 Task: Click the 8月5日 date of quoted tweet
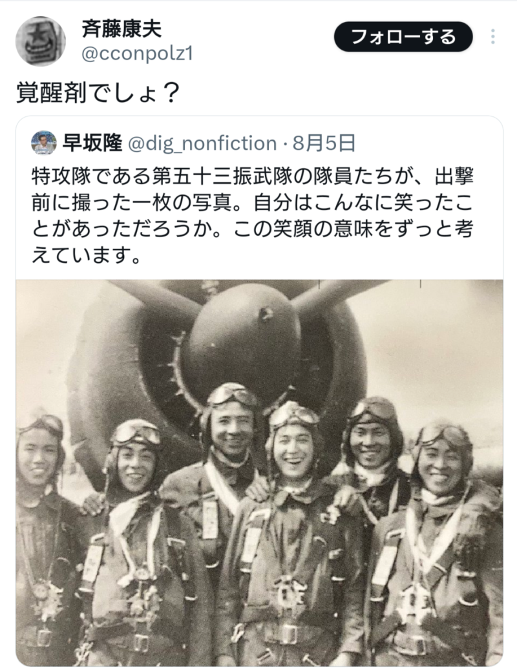(x=324, y=143)
